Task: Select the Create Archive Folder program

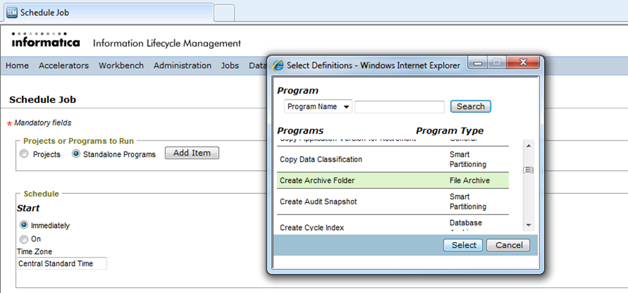Action: [393, 181]
